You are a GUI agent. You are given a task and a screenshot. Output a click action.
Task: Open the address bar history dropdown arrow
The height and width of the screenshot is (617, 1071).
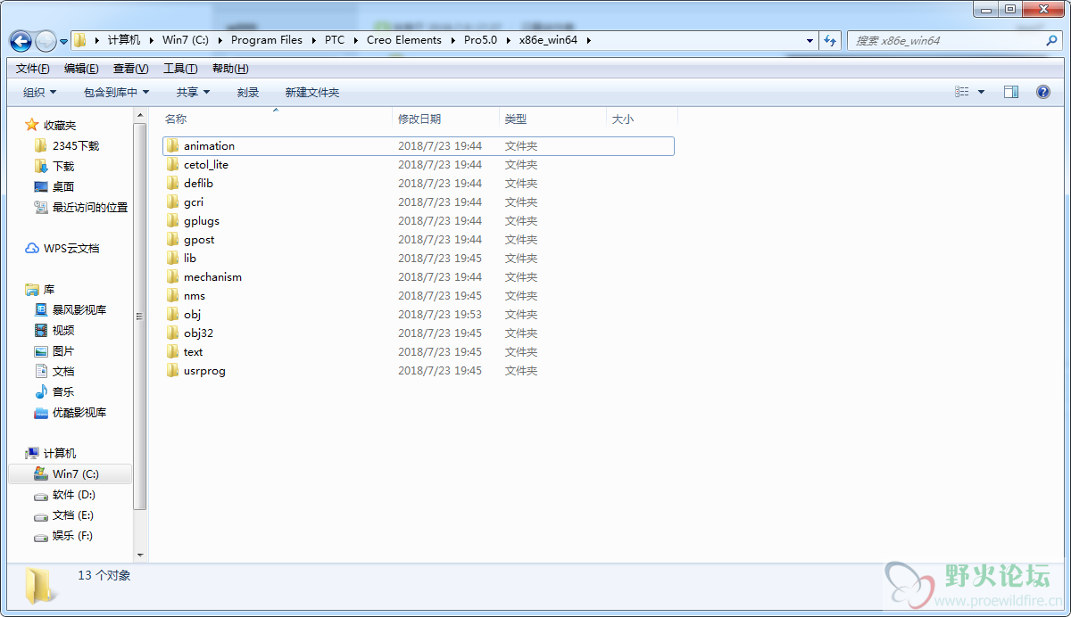point(809,41)
